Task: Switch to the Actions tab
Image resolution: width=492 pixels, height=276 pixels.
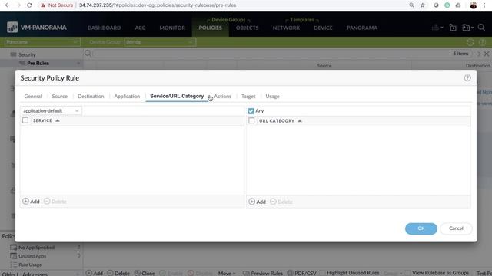Action: (x=222, y=96)
